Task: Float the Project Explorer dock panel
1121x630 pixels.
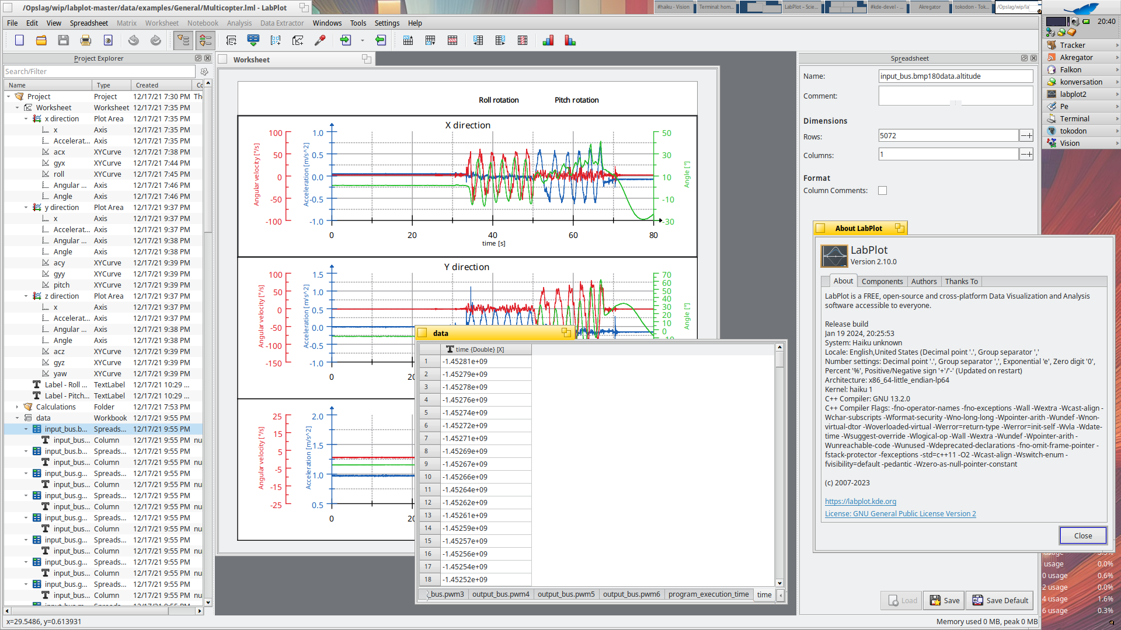Action: (x=198, y=58)
